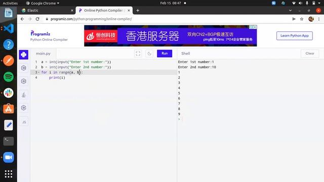Launch LibreOffice Writer from dock
The height and width of the screenshot is (182, 324).
(x=9, y=13)
